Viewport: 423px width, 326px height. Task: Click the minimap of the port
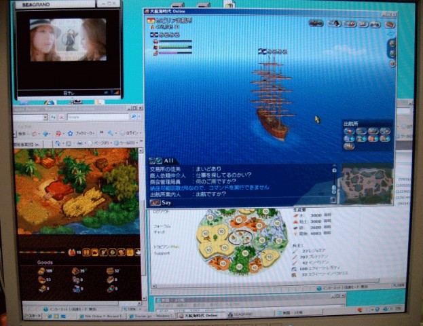[x=367, y=184]
